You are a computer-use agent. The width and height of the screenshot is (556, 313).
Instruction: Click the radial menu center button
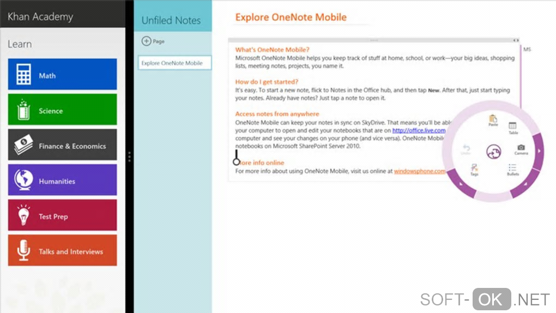click(494, 152)
